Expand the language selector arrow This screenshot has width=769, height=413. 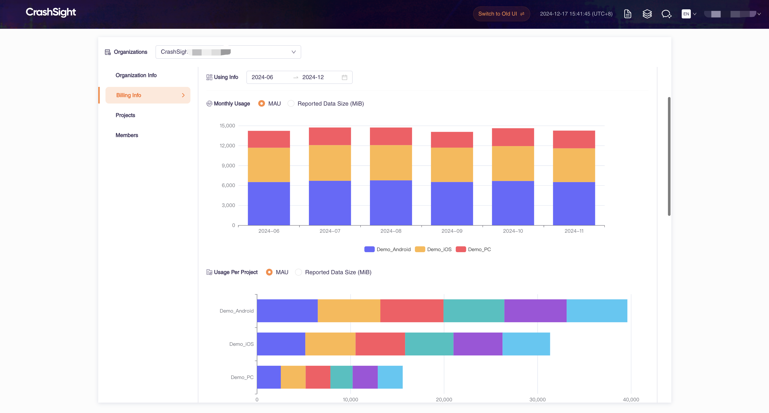[x=695, y=14]
